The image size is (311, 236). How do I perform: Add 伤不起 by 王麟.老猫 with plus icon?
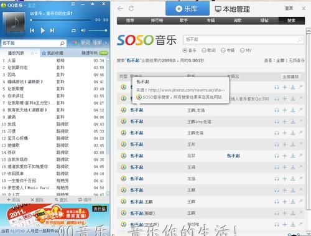point(285,110)
